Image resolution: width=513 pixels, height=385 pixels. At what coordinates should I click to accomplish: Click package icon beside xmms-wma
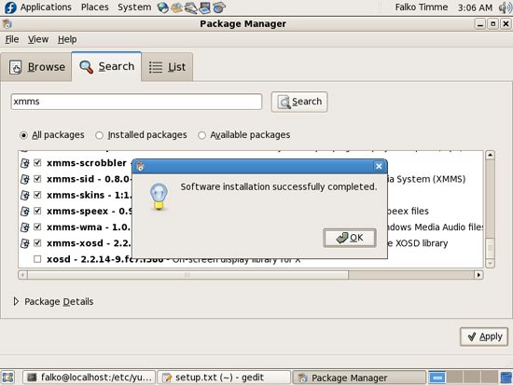pyautogui.click(x=25, y=227)
